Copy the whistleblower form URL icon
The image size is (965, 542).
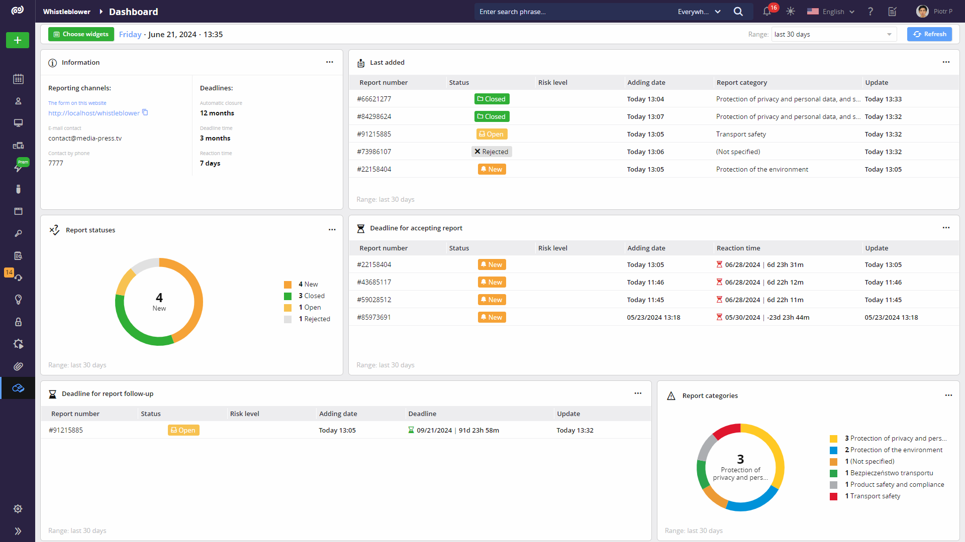tap(145, 112)
